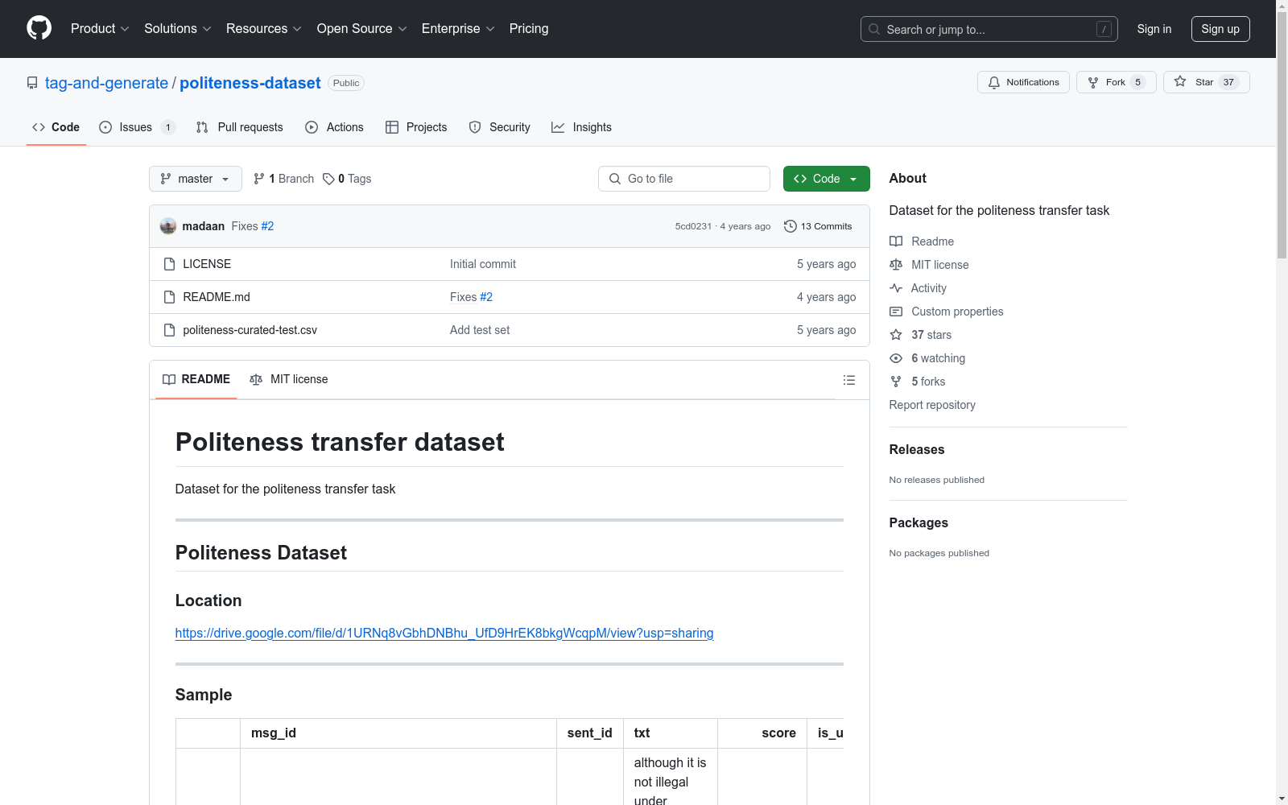
Task: Open the Pricing page link
Action: pos(529,29)
